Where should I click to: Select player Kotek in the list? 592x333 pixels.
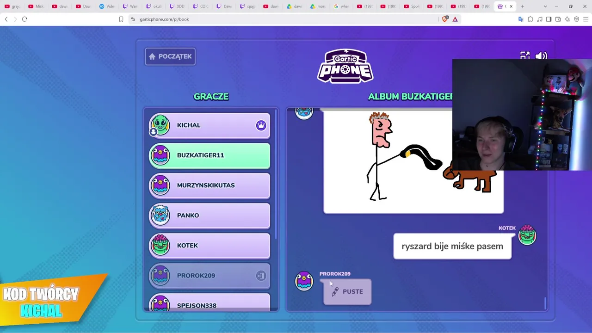(x=210, y=246)
